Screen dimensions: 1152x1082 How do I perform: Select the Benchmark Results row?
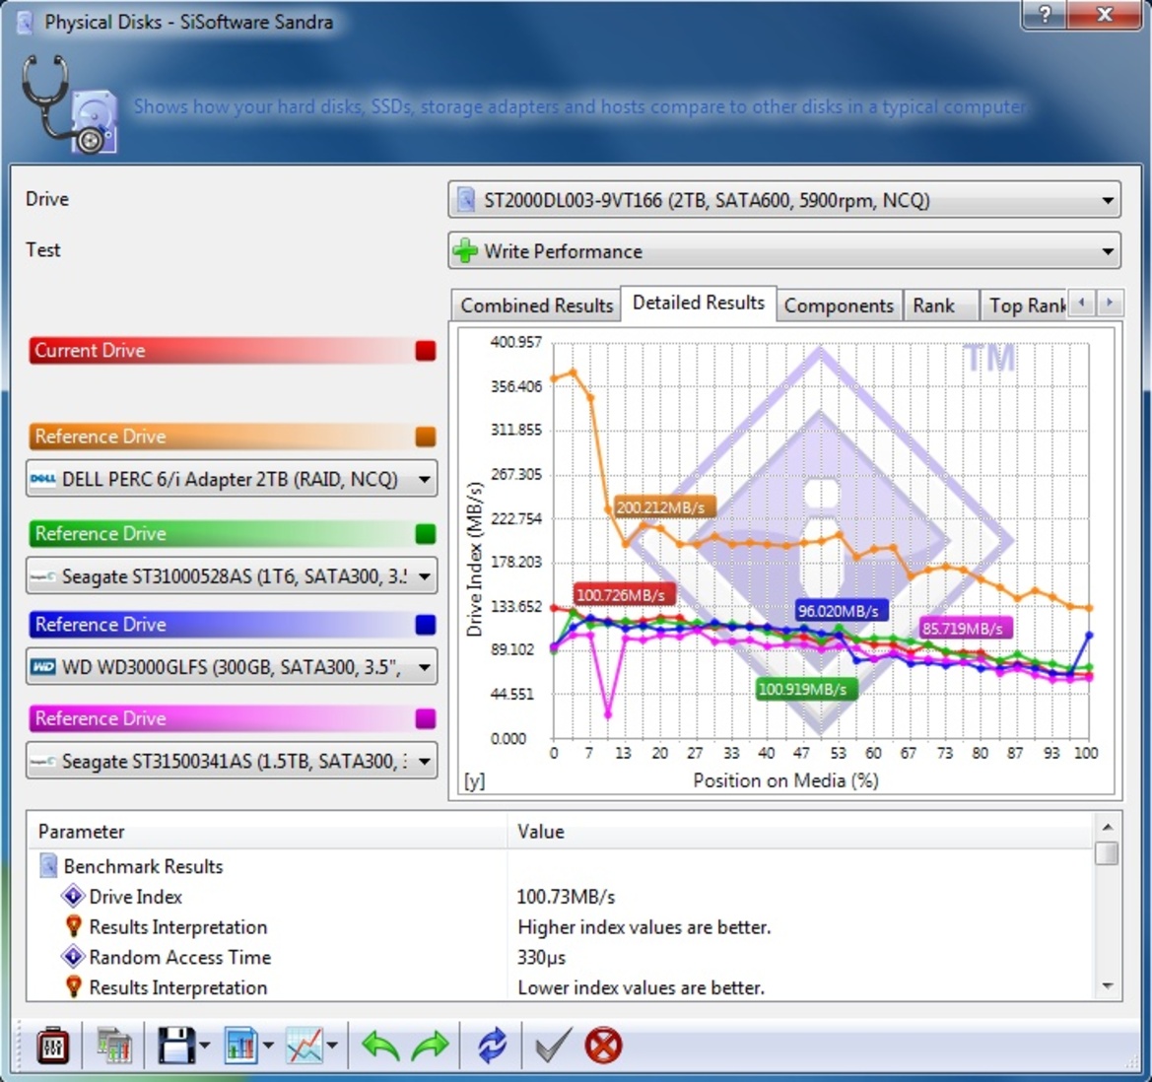(560, 866)
